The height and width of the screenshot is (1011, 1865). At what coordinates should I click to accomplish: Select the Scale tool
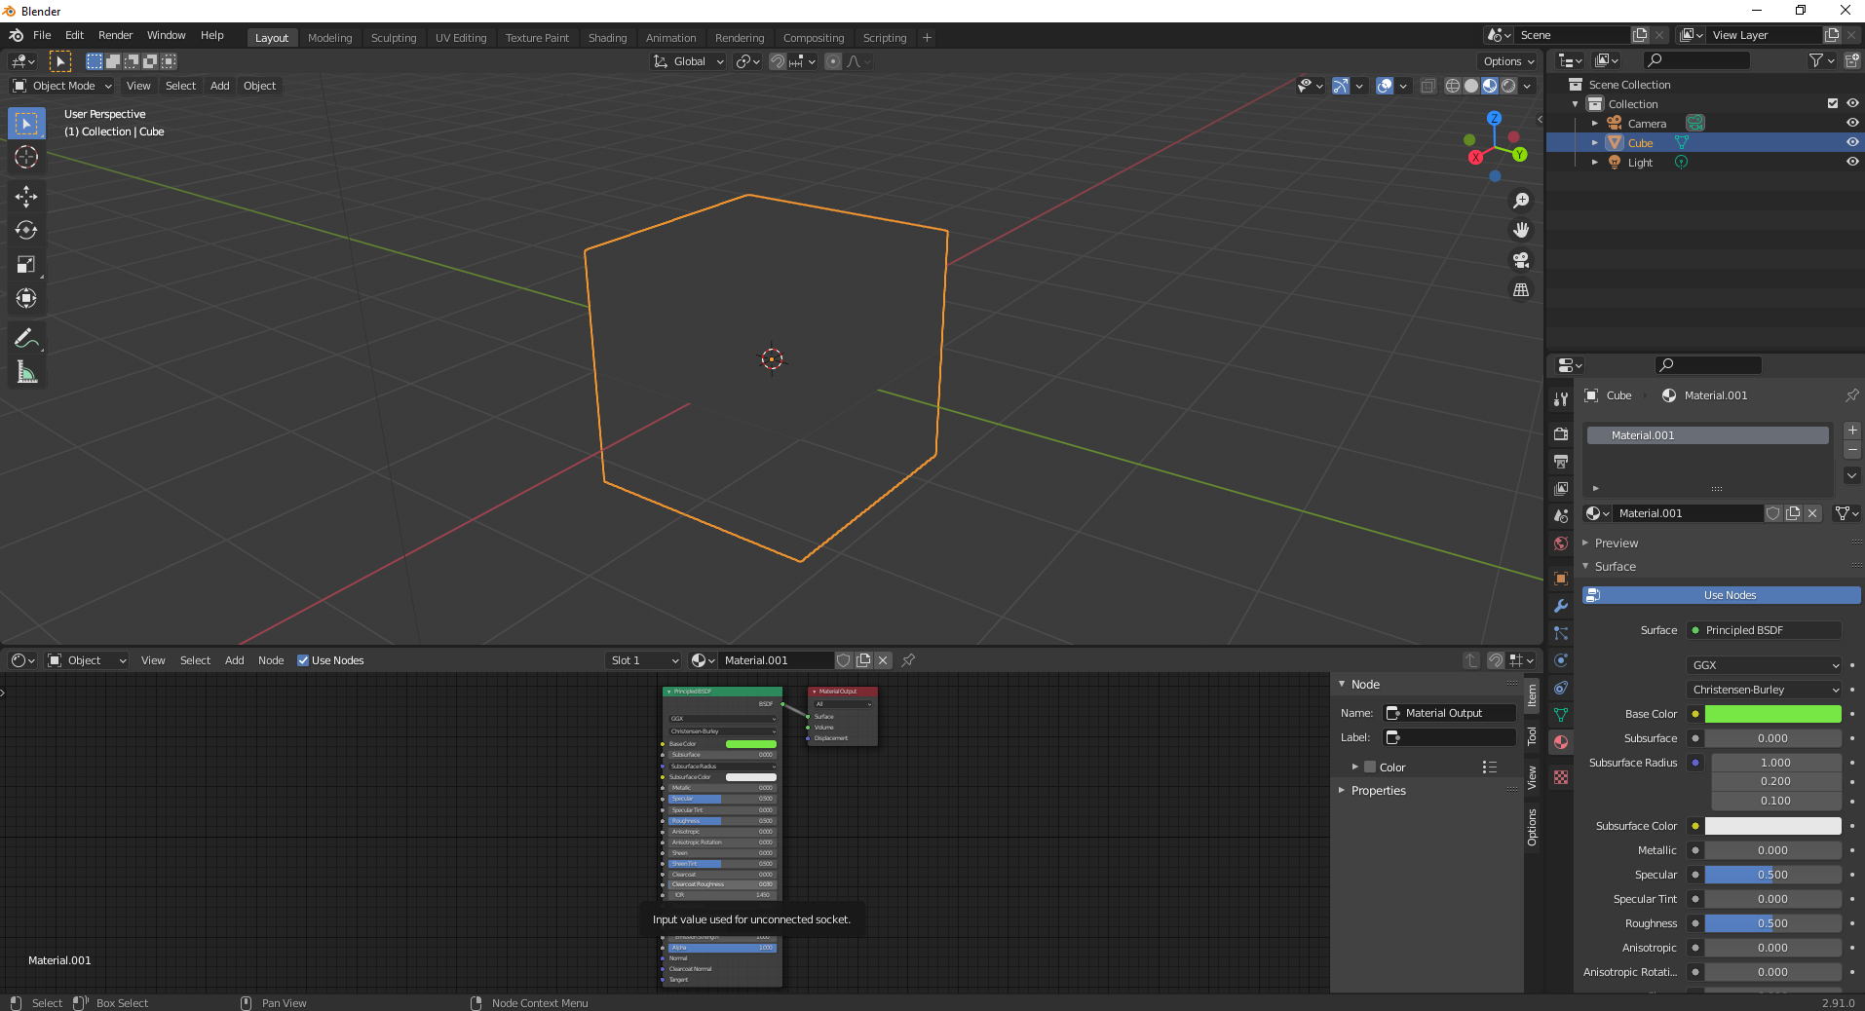[26, 265]
